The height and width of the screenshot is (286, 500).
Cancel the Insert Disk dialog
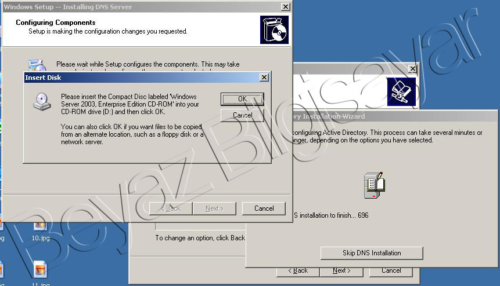pyautogui.click(x=242, y=115)
